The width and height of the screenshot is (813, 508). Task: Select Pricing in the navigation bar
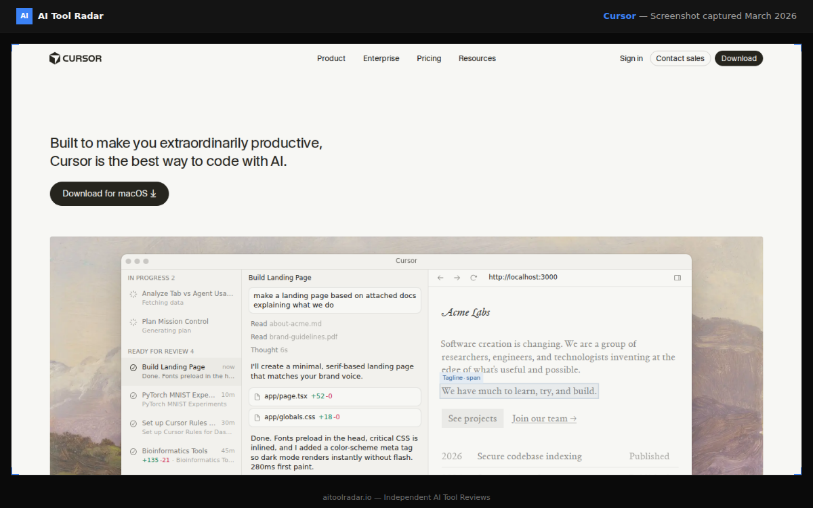(x=429, y=58)
